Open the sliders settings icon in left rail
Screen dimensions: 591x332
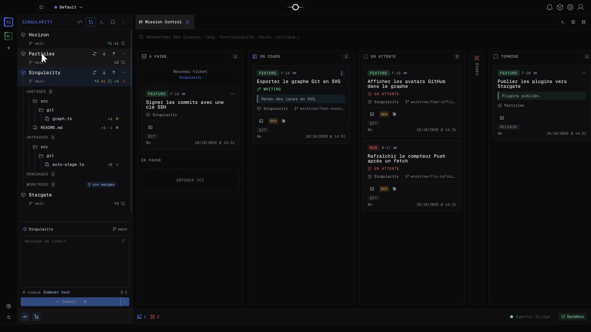(8, 317)
